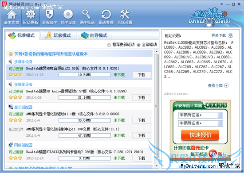Open the 车辆所在省 dropdown
244x173 pixels.
(x=220, y=115)
